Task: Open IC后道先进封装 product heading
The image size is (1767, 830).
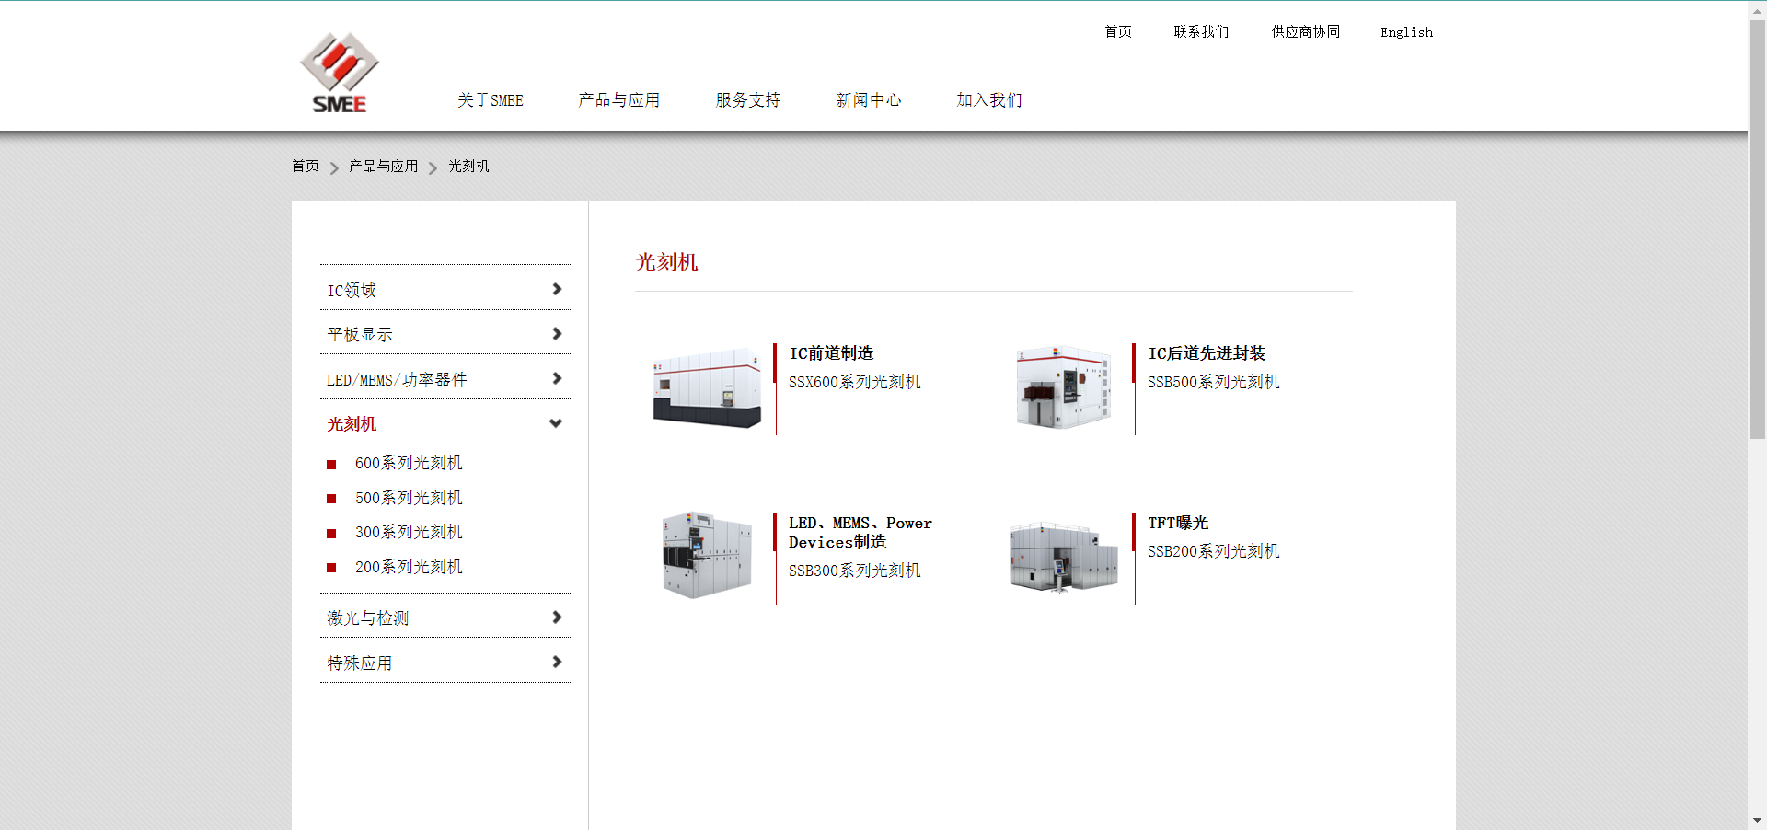Action: coord(1207,353)
